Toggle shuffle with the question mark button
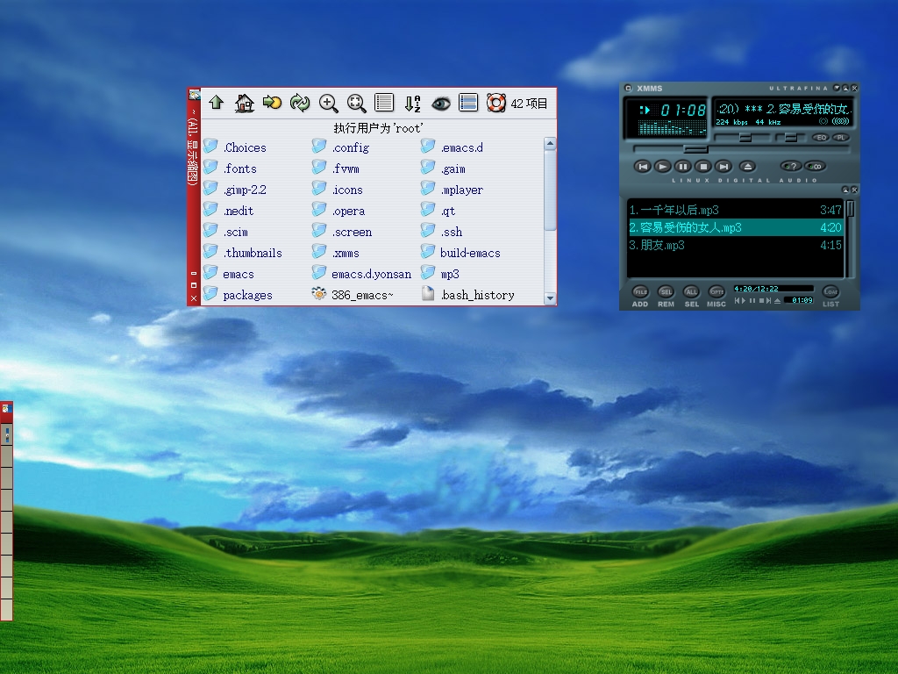The image size is (898, 674). coord(791,166)
